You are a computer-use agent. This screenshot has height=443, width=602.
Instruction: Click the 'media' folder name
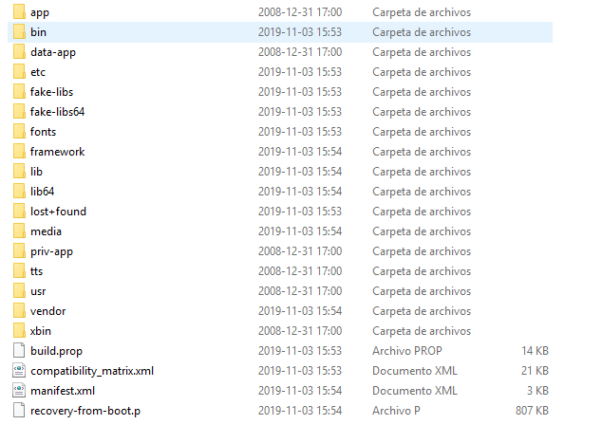click(x=47, y=231)
